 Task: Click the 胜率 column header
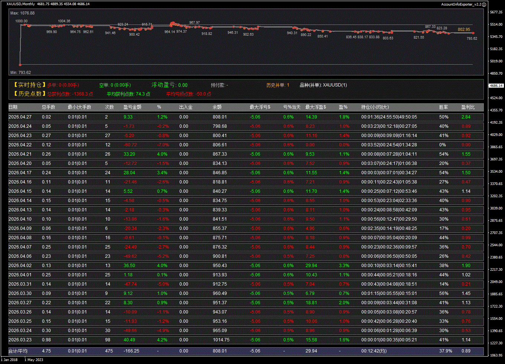443,107
